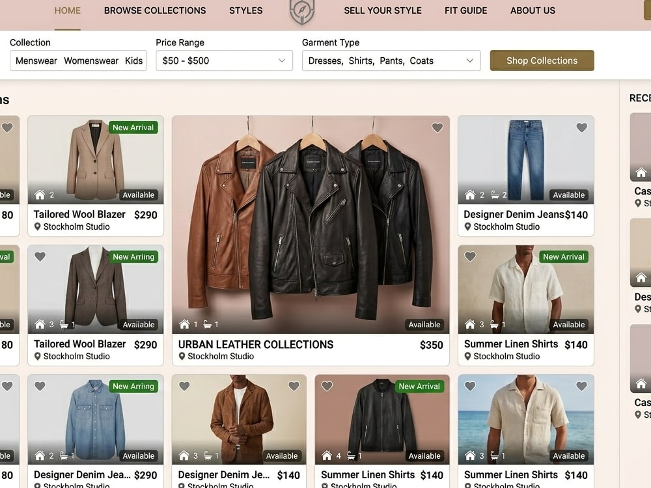The height and width of the screenshot is (488, 651).
Task: Click Available badge on Urban Leather Collections
Action: (x=424, y=325)
